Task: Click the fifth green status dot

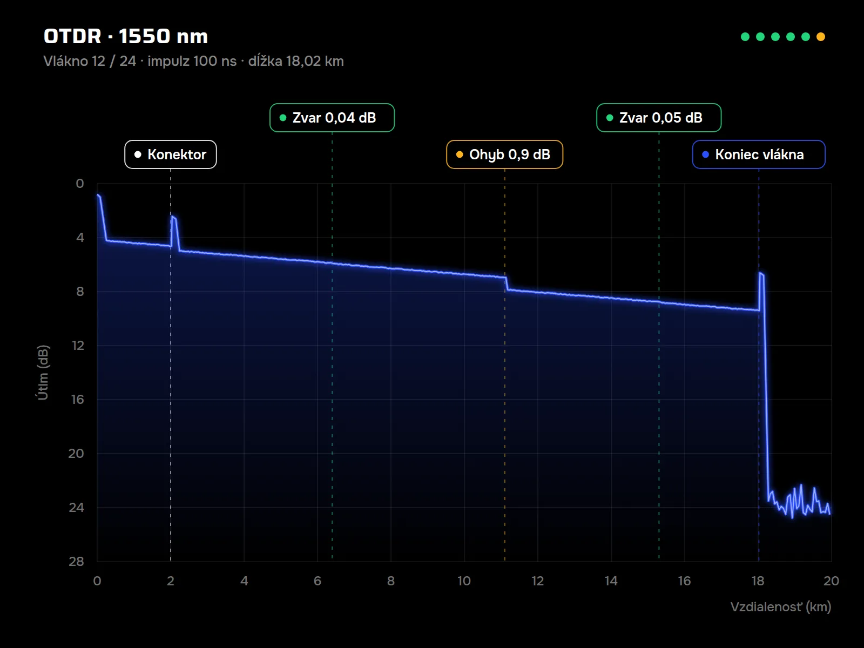Action: pyautogui.click(x=806, y=37)
